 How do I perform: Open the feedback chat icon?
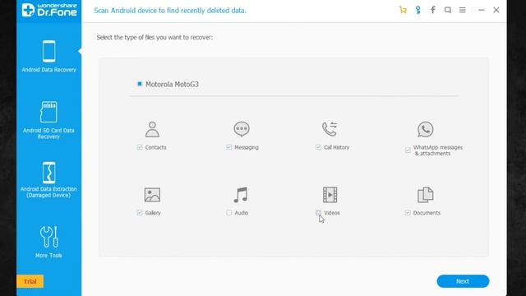[447, 10]
